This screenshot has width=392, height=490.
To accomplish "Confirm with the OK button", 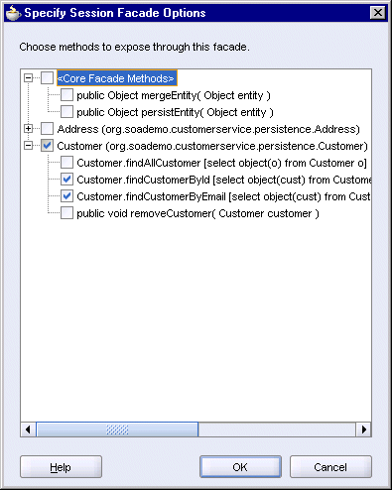I will point(240,467).
